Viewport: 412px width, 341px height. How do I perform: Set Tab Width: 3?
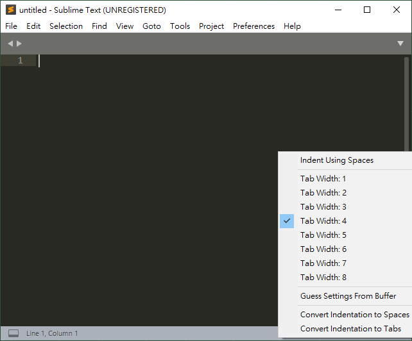[x=345, y=207]
